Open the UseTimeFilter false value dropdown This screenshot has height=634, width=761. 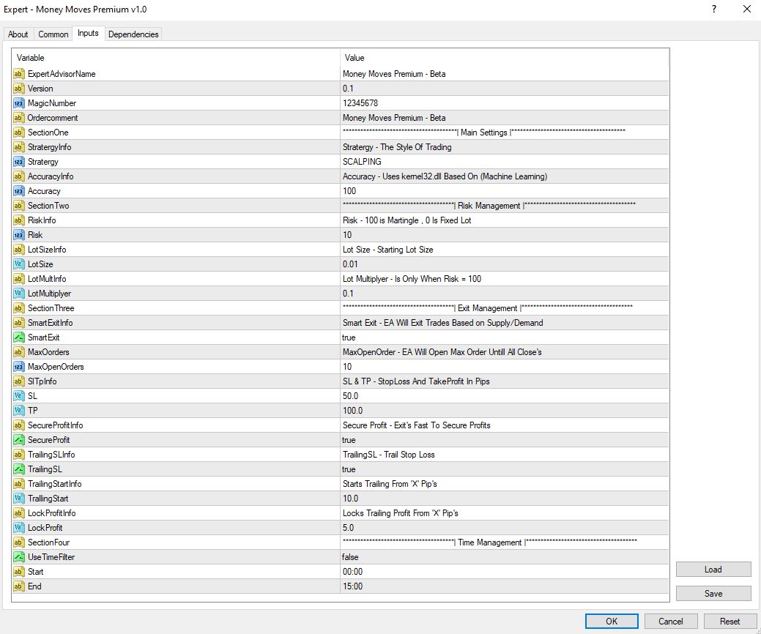point(504,557)
